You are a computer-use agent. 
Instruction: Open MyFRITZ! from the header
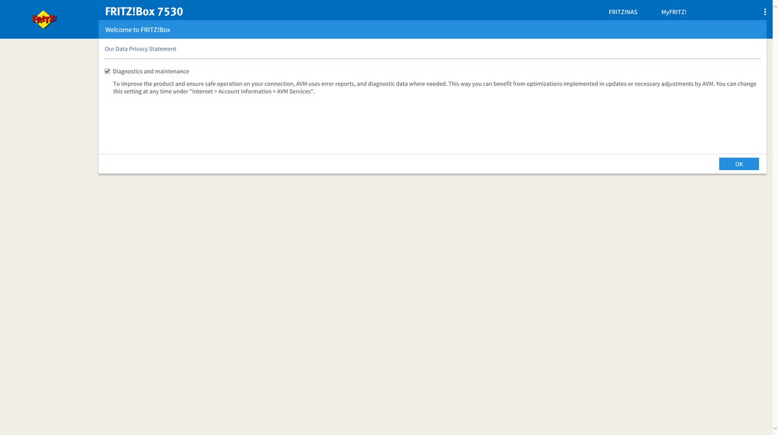(x=673, y=12)
